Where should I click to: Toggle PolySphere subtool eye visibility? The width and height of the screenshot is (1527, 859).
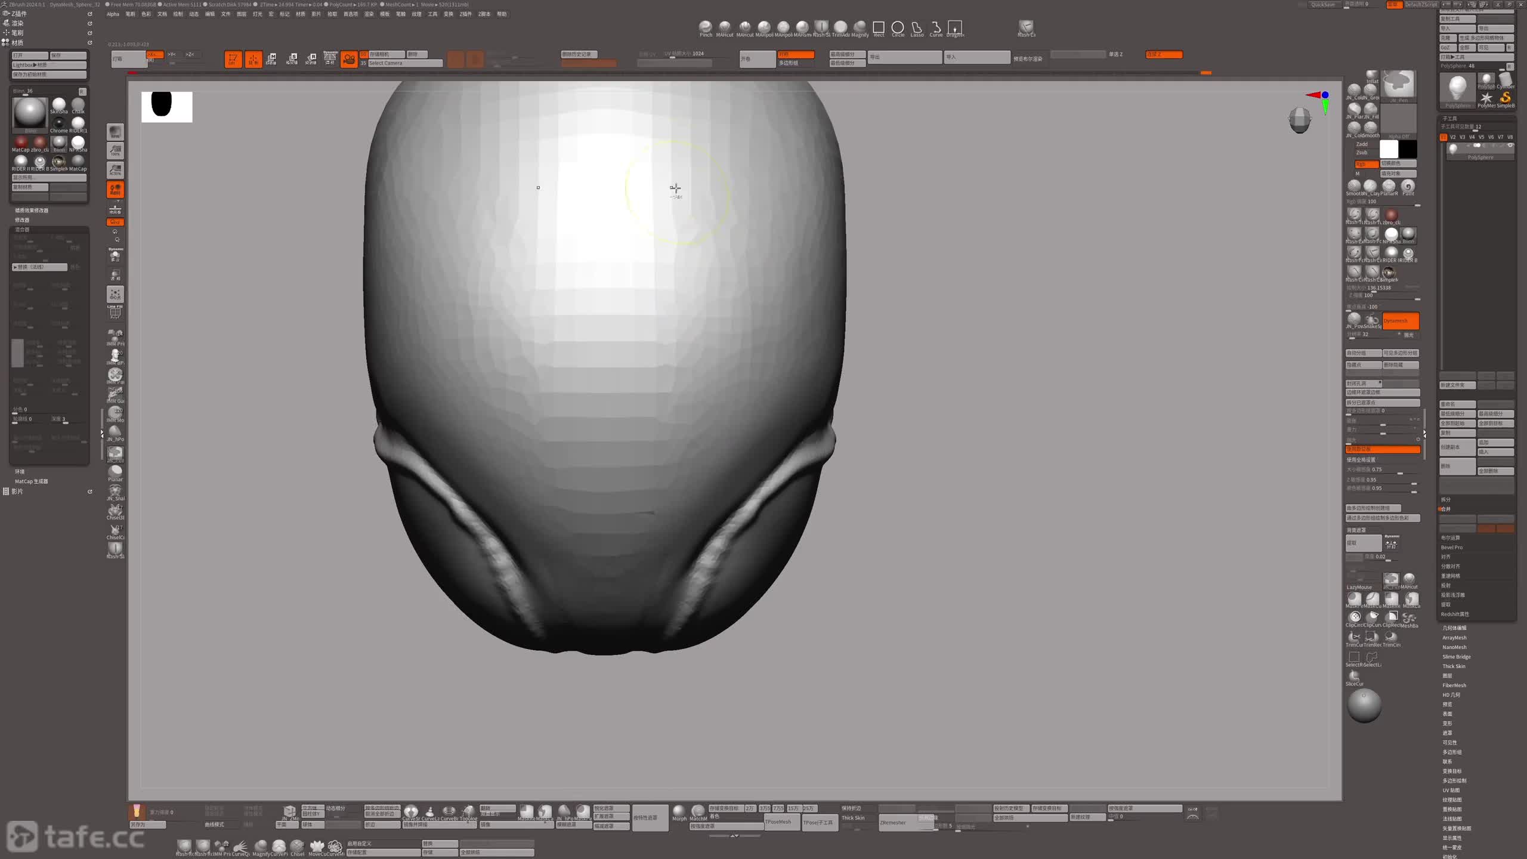tap(1510, 146)
